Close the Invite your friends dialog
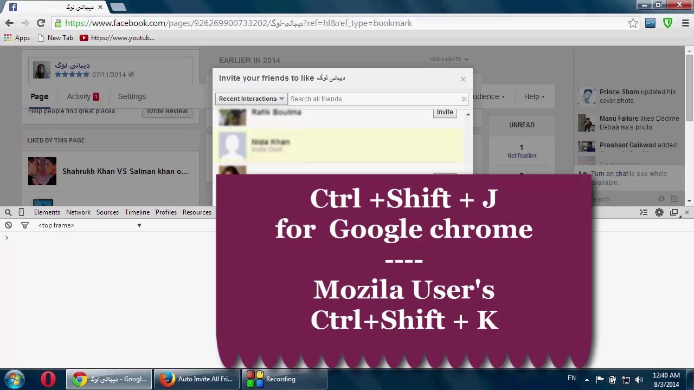The image size is (694, 390). click(x=463, y=79)
